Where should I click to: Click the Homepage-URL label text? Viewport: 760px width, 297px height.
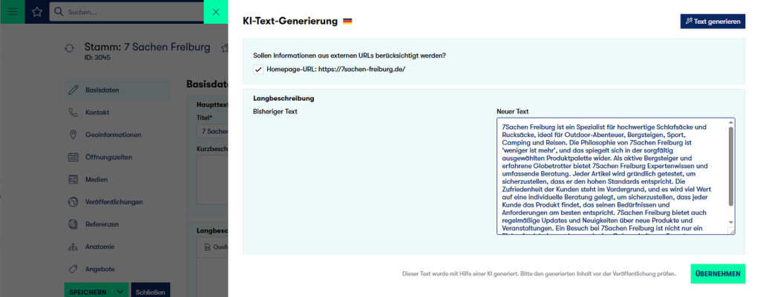tap(336, 69)
